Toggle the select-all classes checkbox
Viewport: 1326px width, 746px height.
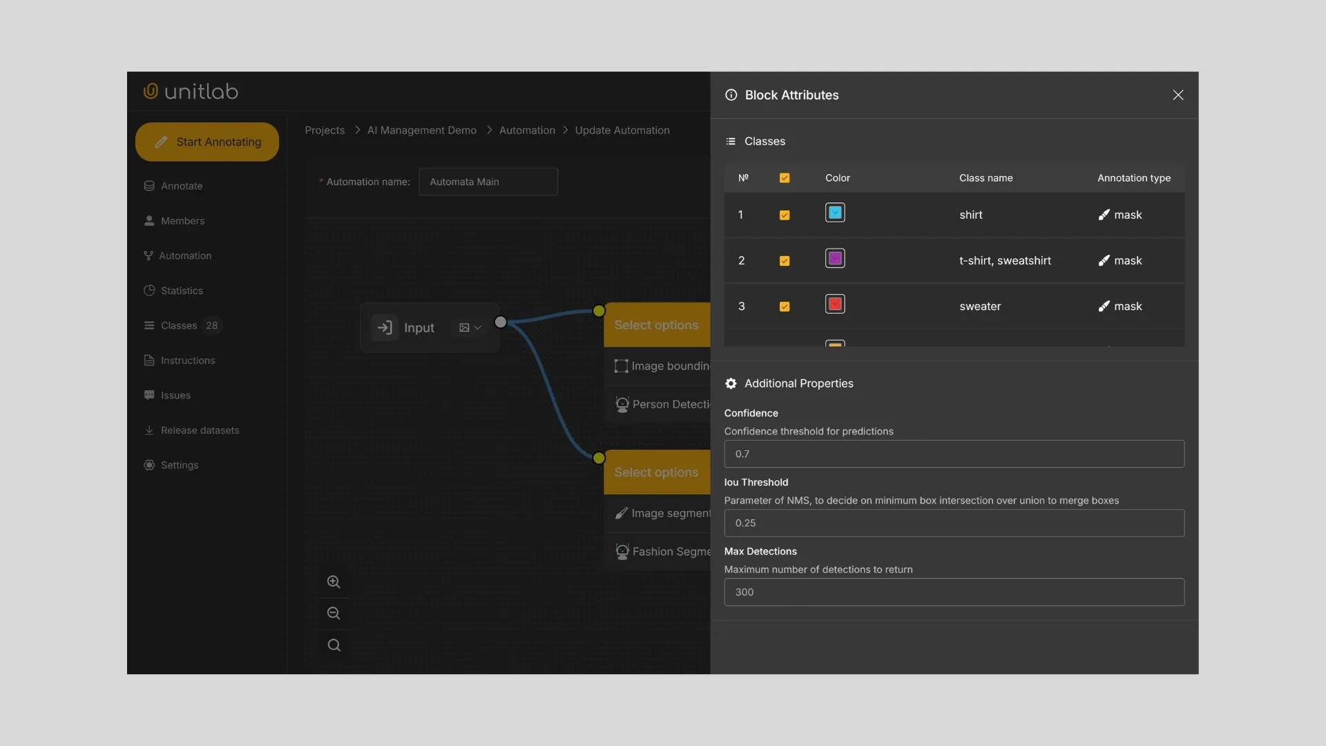tap(784, 178)
